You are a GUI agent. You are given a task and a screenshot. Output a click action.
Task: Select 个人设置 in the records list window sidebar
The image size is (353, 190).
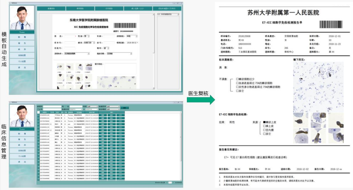tap(22, 156)
